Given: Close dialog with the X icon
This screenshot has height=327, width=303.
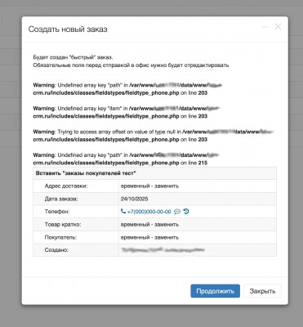Looking at the screenshot, I should [x=278, y=27].
